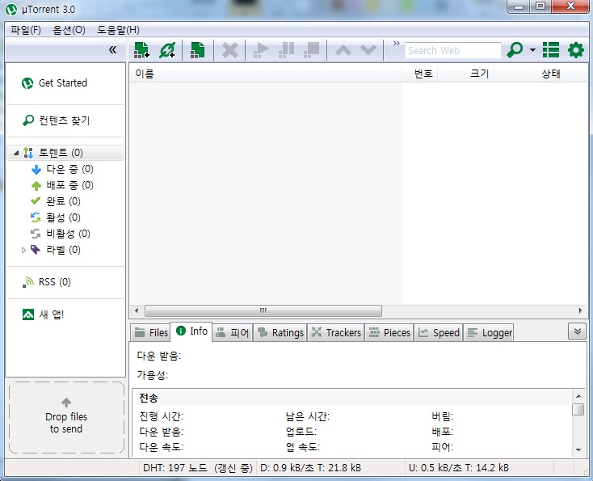Open the 도움말(H) menu

coord(118,30)
